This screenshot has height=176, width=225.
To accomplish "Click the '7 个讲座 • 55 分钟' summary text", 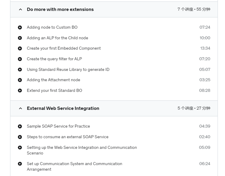I will tap(194, 9).
